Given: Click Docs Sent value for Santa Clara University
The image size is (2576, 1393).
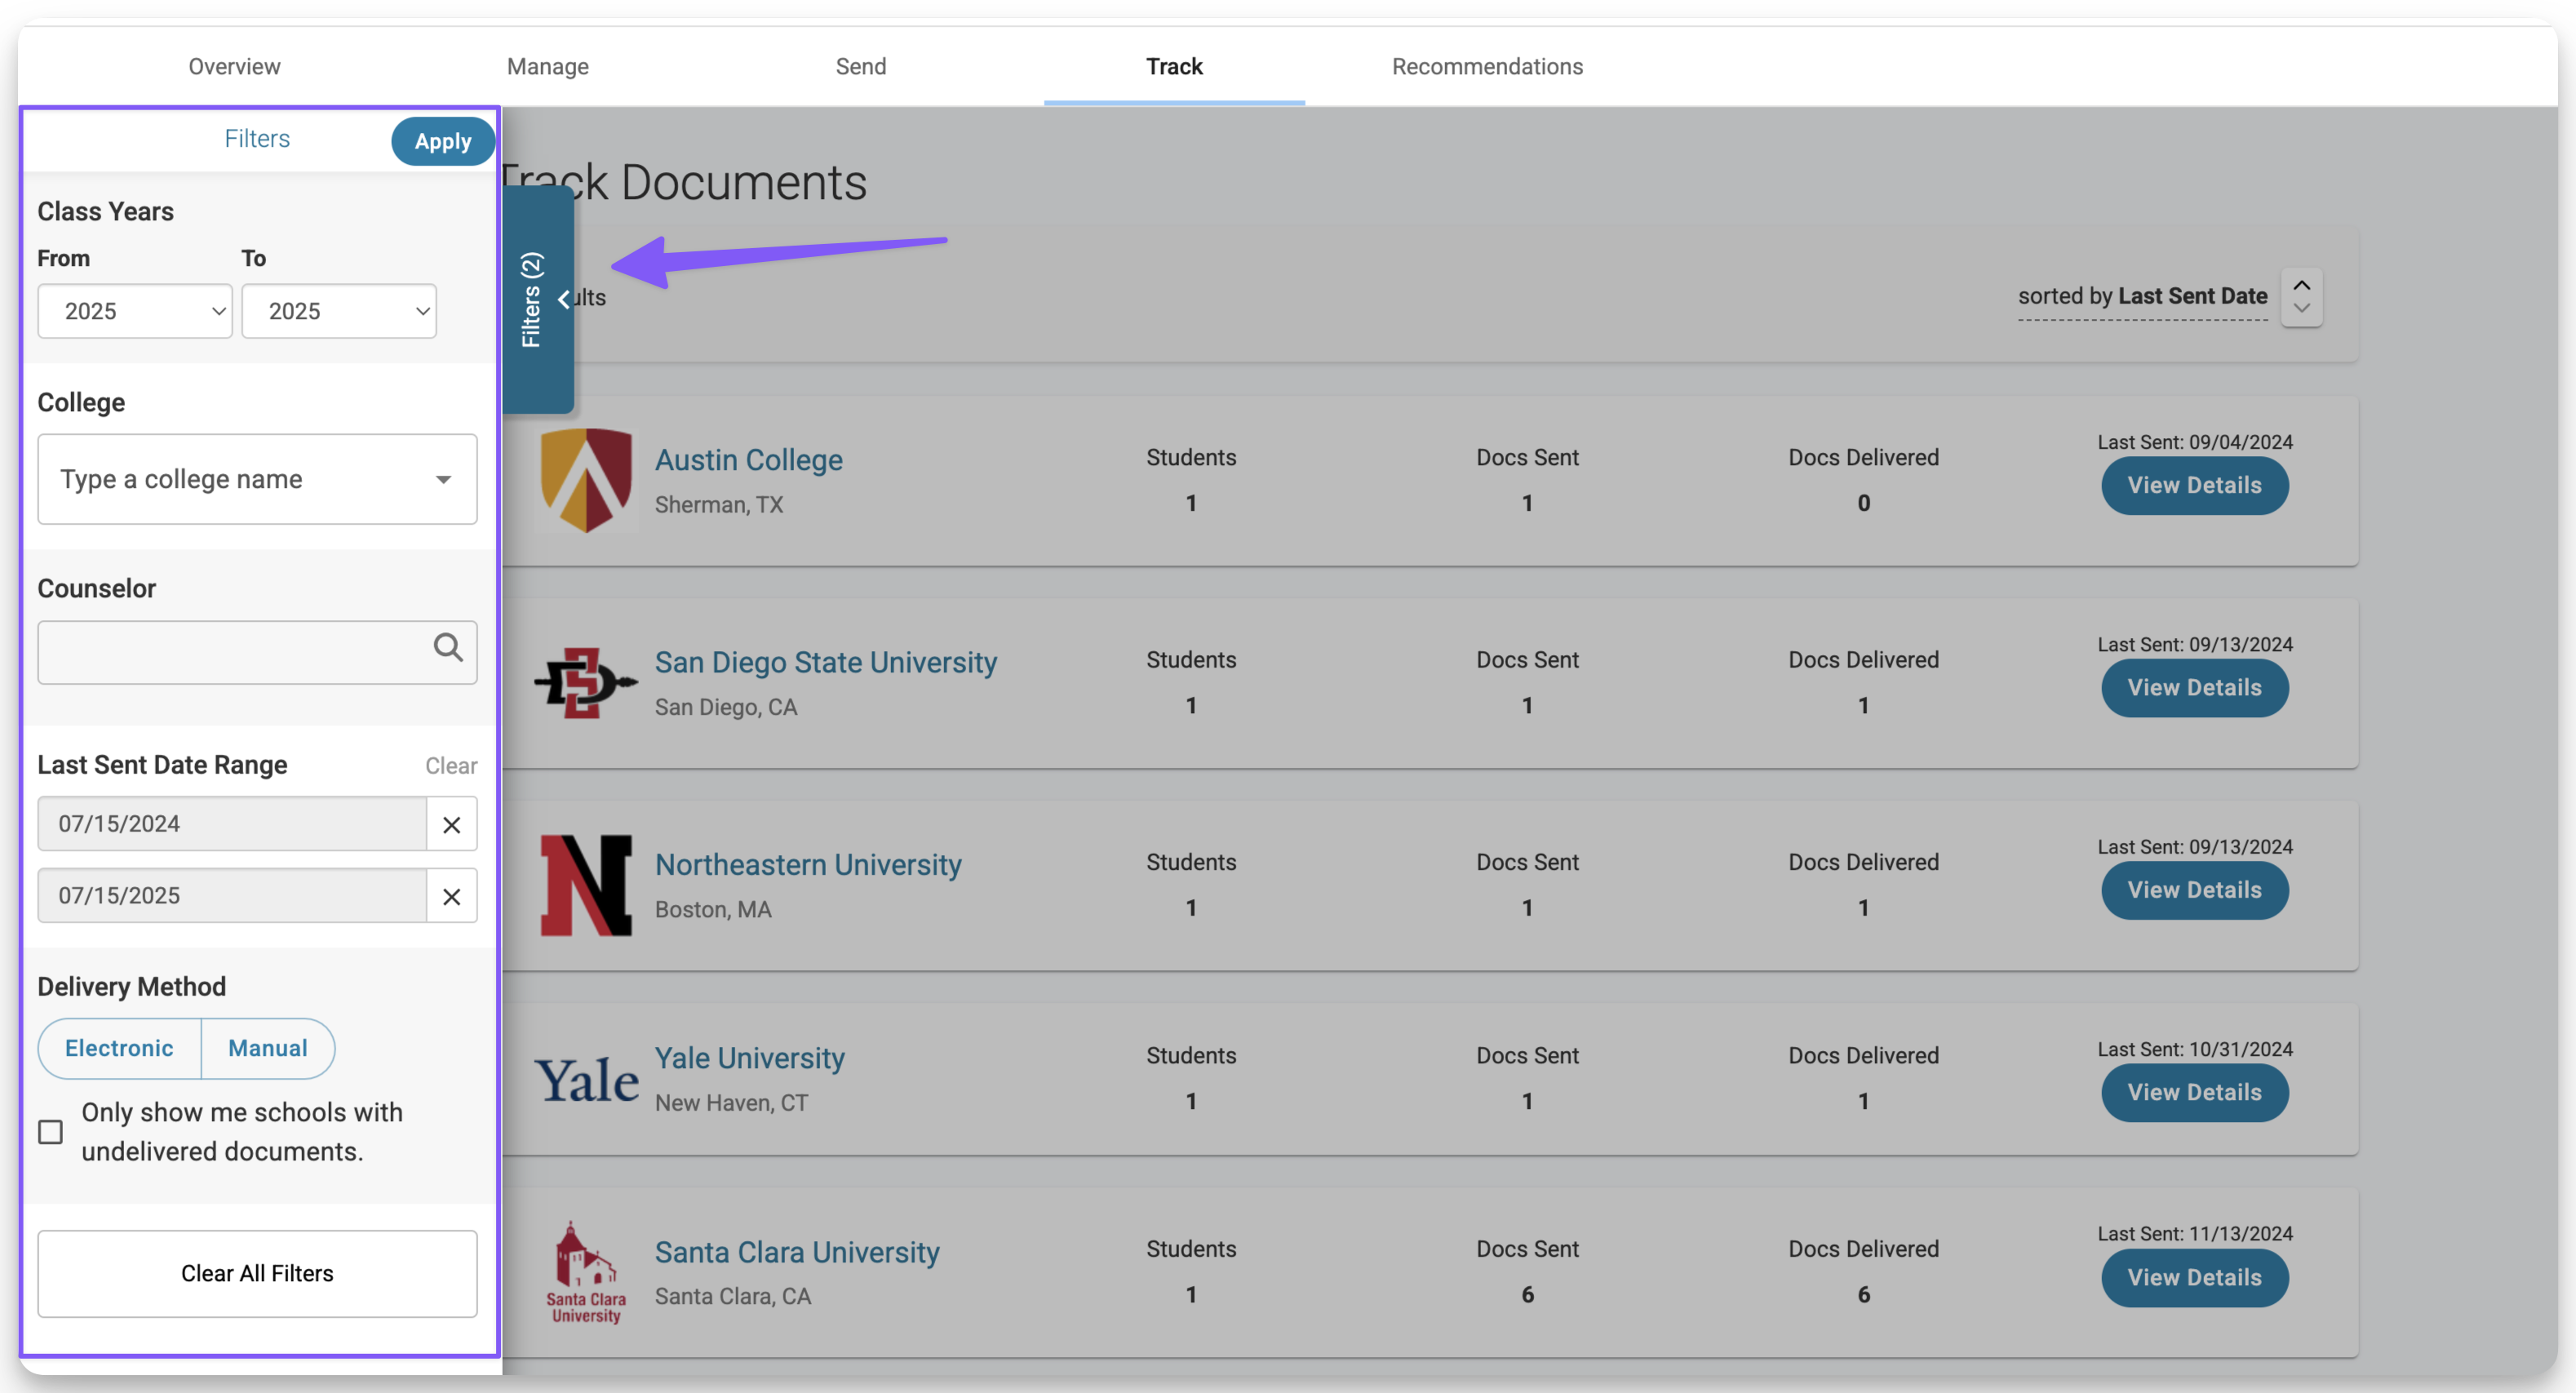Looking at the screenshot, I should [1527, 1295].
